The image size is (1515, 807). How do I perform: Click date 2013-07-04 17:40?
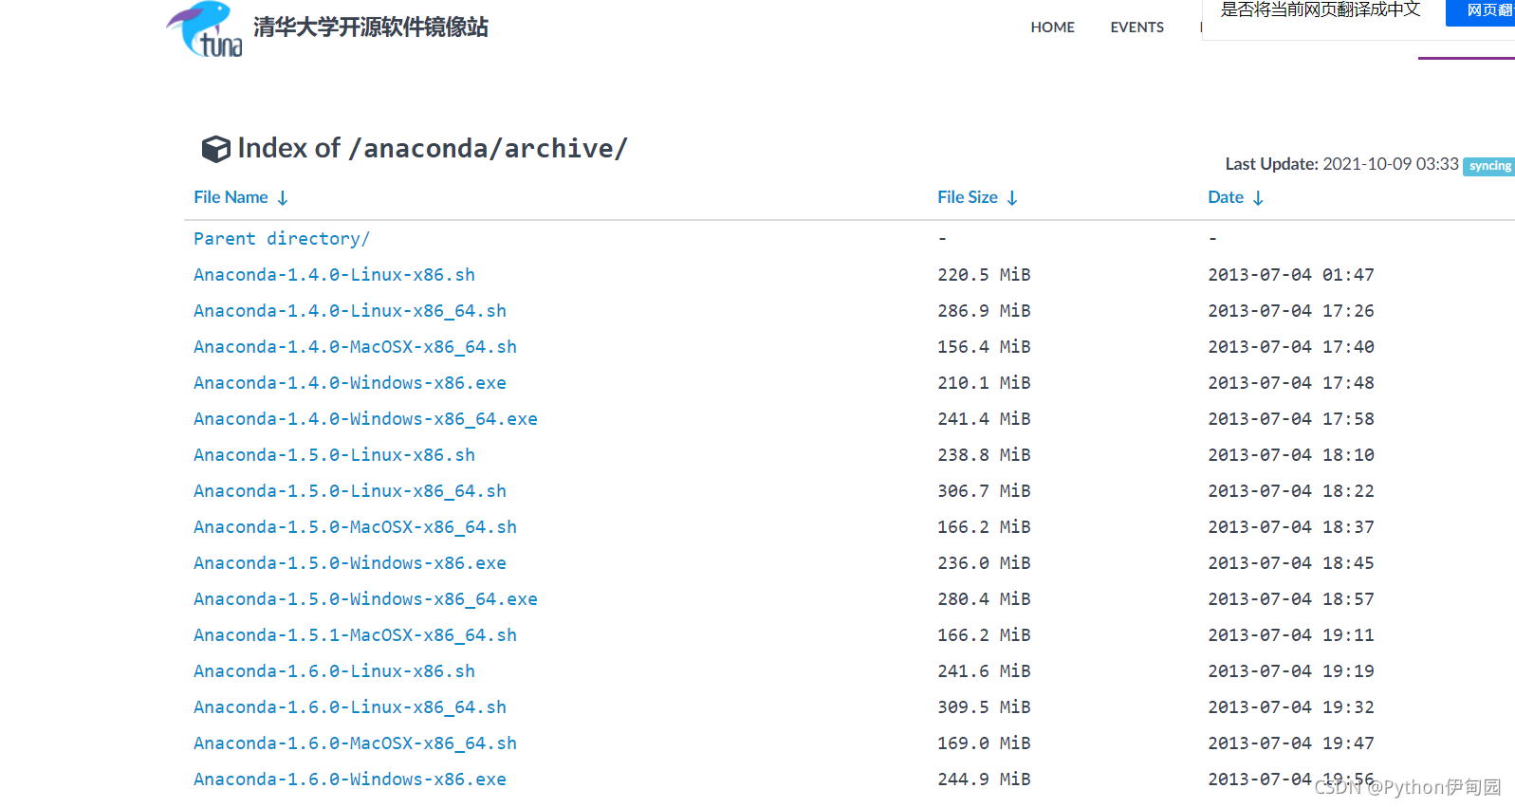(x=1291, y=347)
